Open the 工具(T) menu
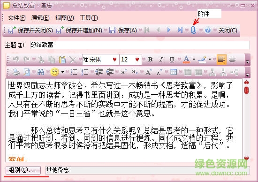The image size is (258, 182). pyautogui.click(x=89, y=18)
